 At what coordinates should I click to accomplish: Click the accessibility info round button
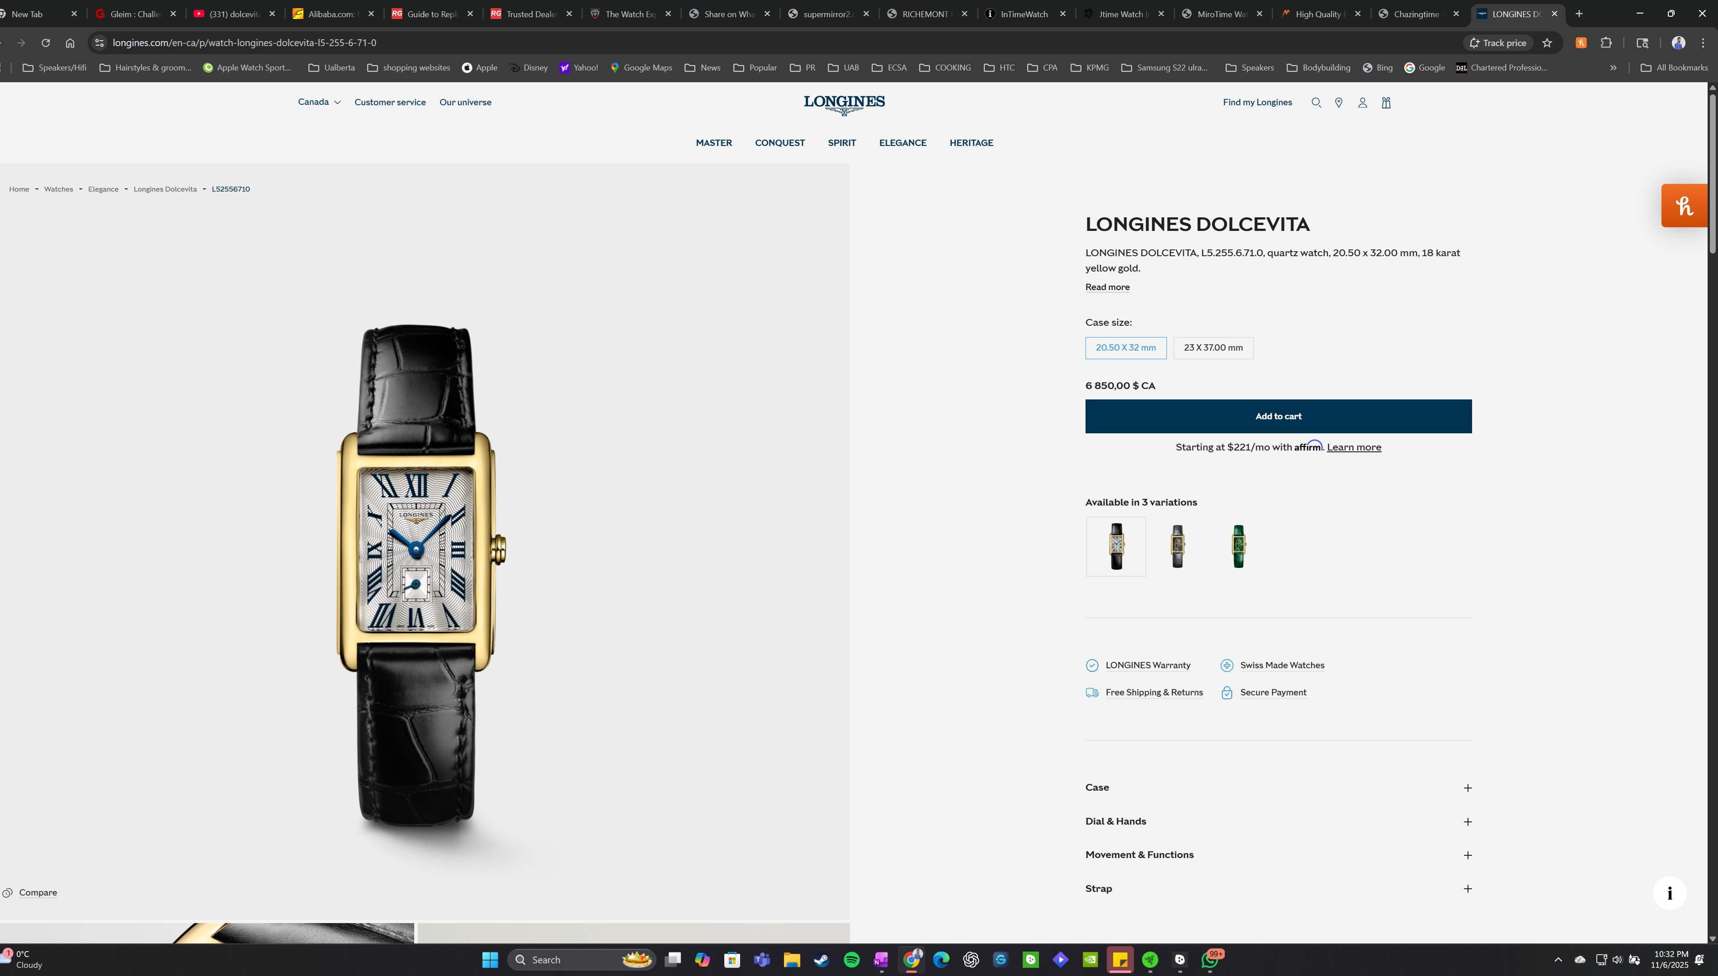click(1669, 893)
